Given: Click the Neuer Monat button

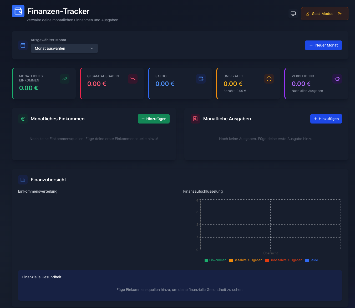Looking at the screenshot, I should pos(323,45).
